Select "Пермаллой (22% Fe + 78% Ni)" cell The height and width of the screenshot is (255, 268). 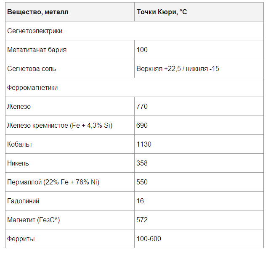(x=53, y=182)
